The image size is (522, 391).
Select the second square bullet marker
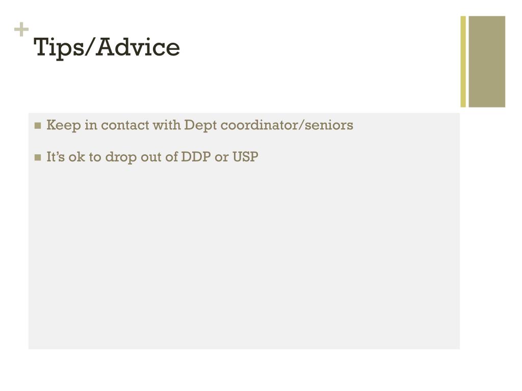pos(38,157)
